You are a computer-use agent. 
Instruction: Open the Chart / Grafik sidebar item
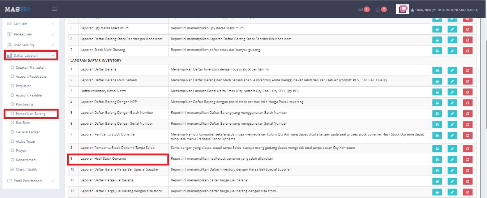click(26, 169)
